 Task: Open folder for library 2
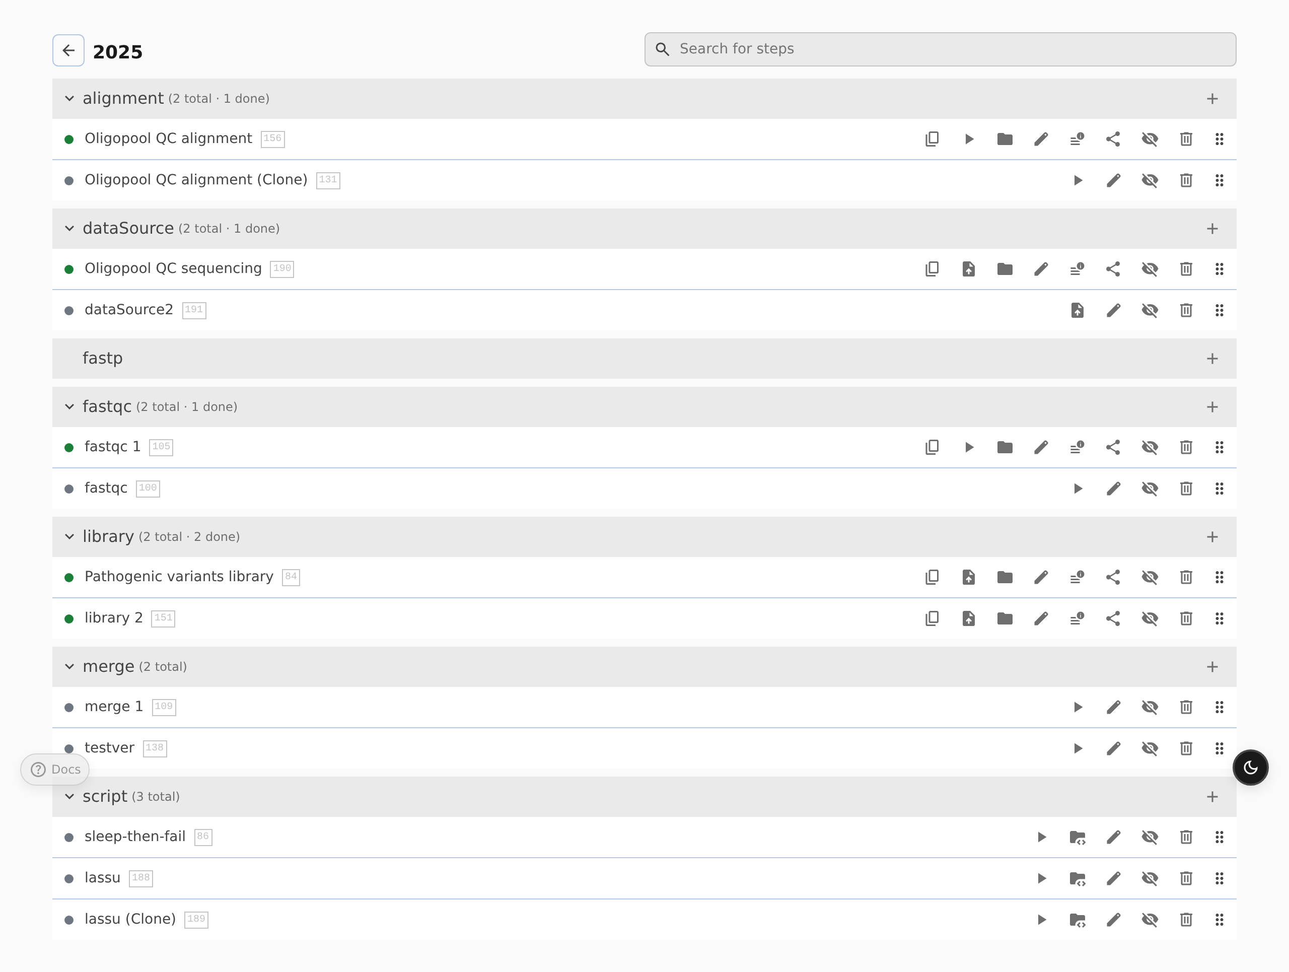click(x=1005, y=618)
